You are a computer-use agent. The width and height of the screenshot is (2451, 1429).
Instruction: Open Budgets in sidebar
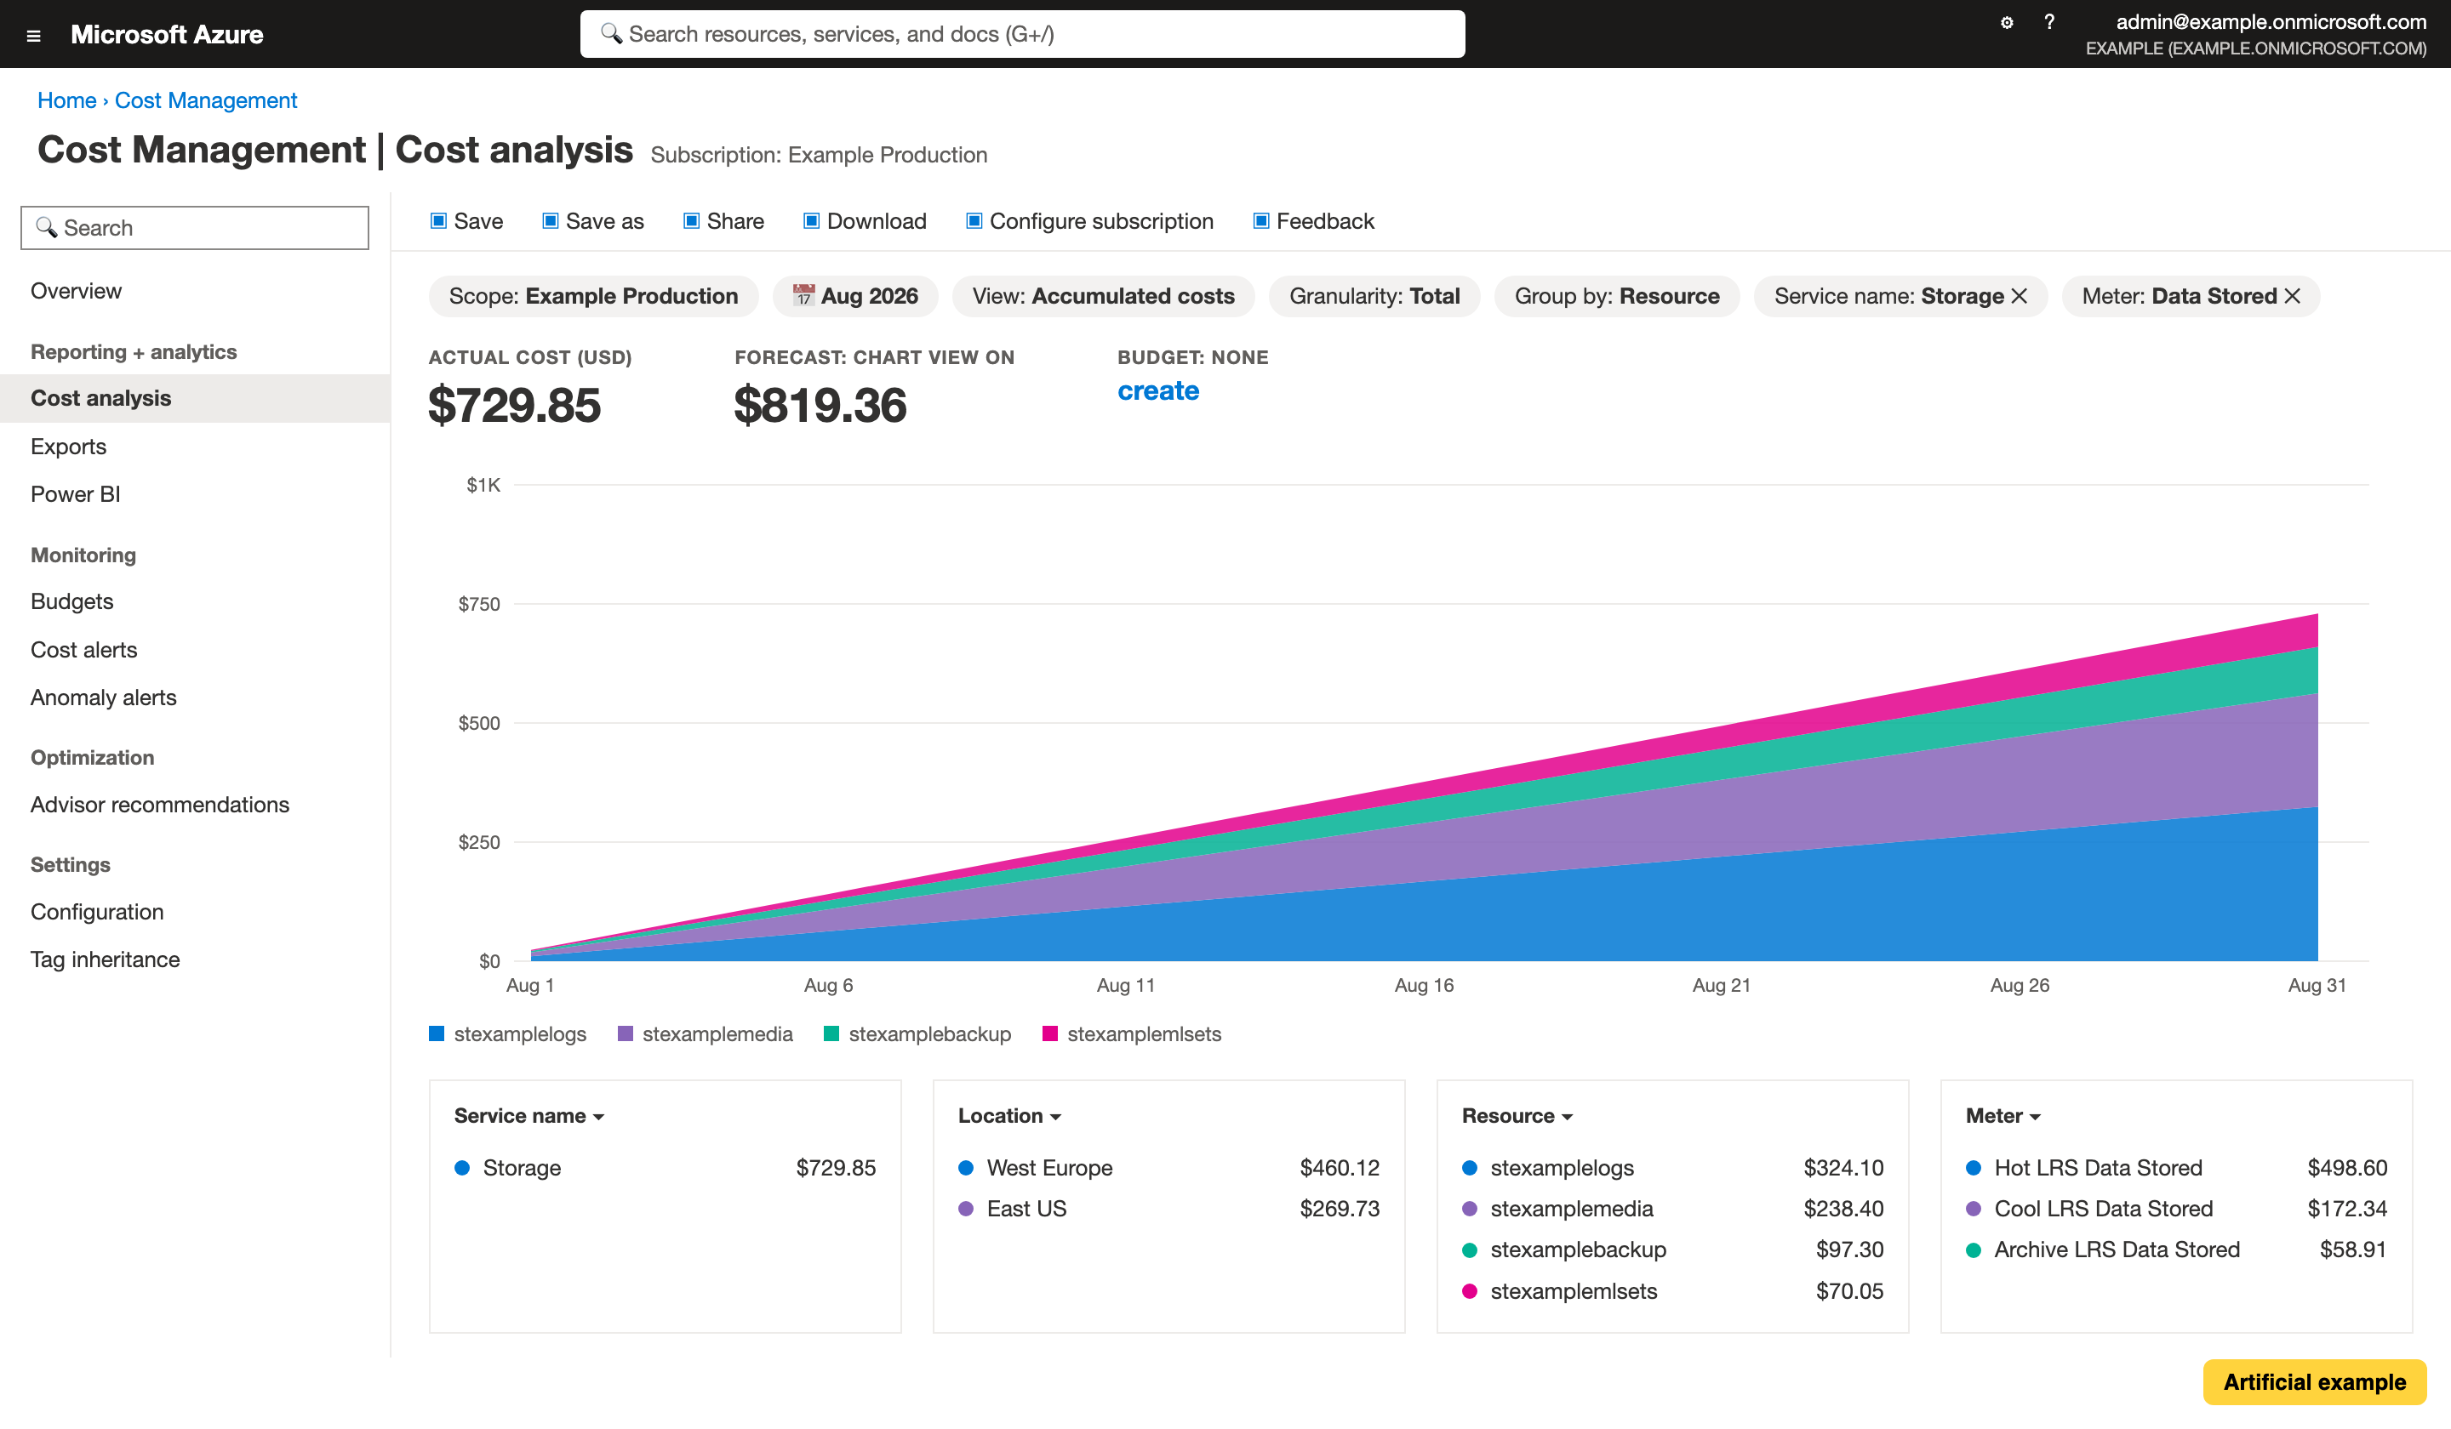click(x=195, y=601)
